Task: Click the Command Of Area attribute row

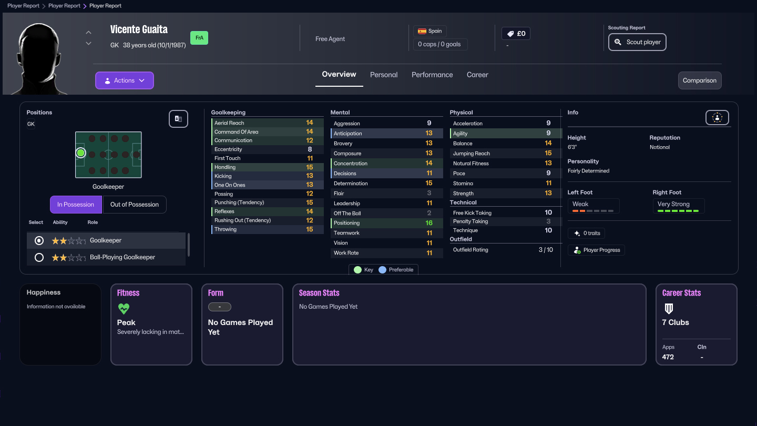Action: 267,132
